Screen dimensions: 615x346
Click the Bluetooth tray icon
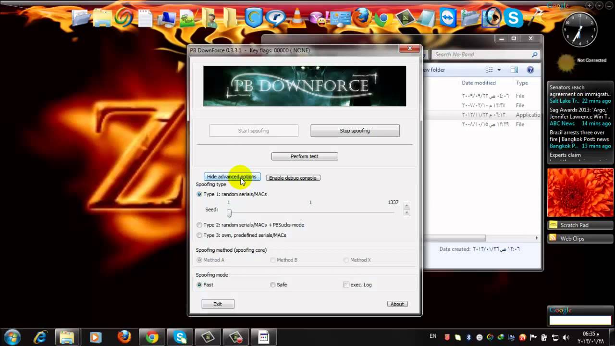point(468,337)
